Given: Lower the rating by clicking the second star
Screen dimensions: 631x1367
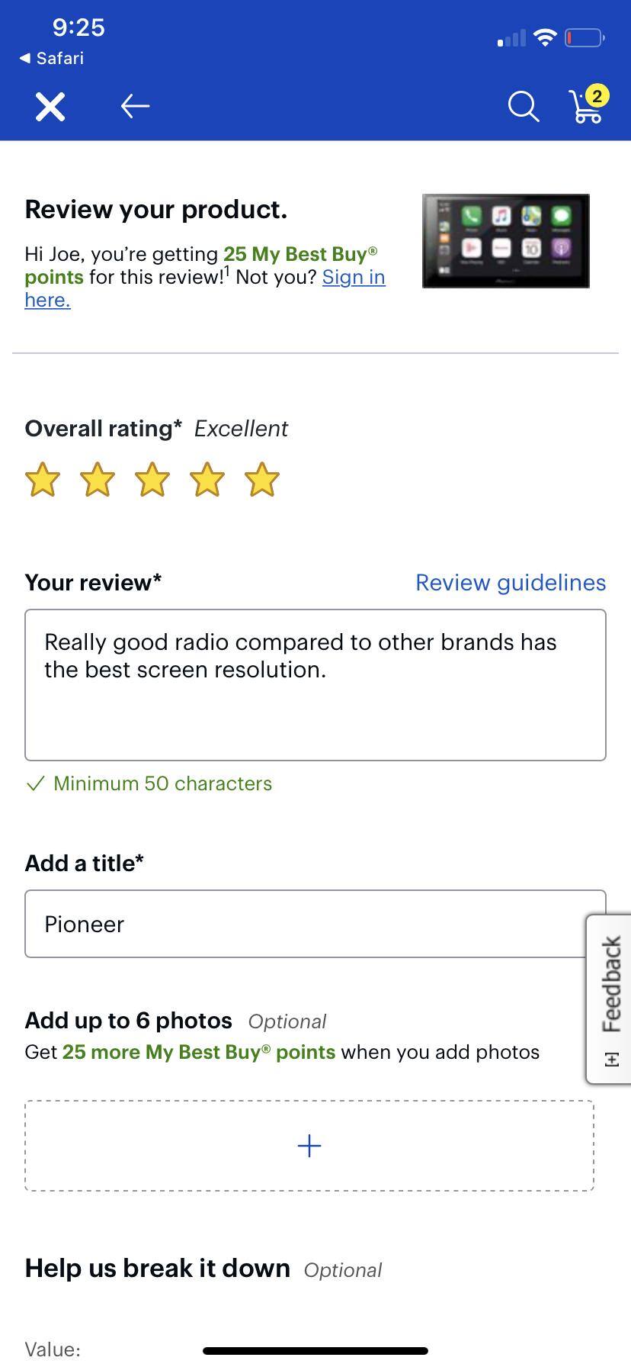Looking at the screenshot, I should [97, 480].
